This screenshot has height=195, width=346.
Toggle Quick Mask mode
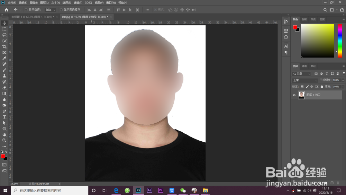[4, 165]
